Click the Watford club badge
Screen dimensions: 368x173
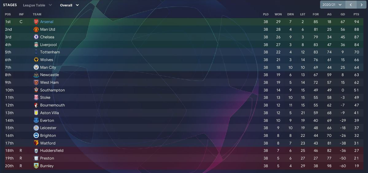[36, 143]
